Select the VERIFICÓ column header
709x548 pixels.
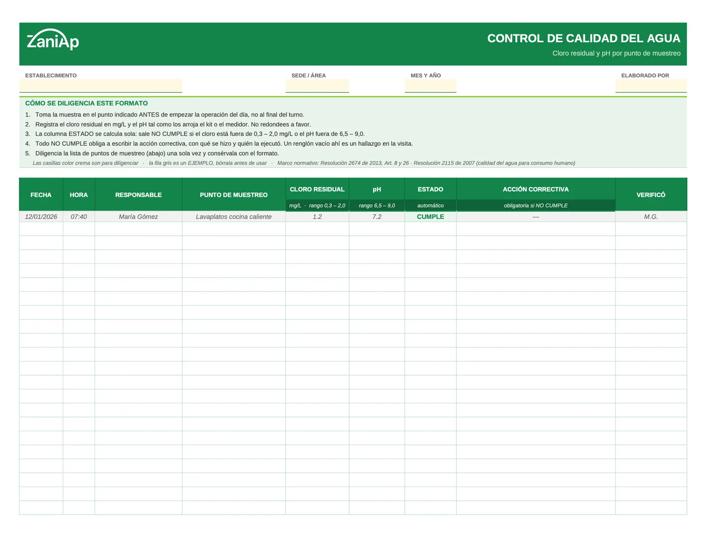pyautogui.click(x=651, y=195)
